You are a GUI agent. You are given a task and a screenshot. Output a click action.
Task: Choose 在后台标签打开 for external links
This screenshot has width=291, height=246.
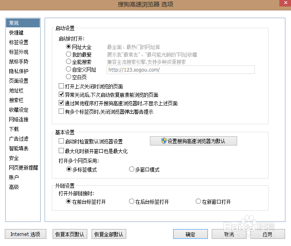pos(131,201)
